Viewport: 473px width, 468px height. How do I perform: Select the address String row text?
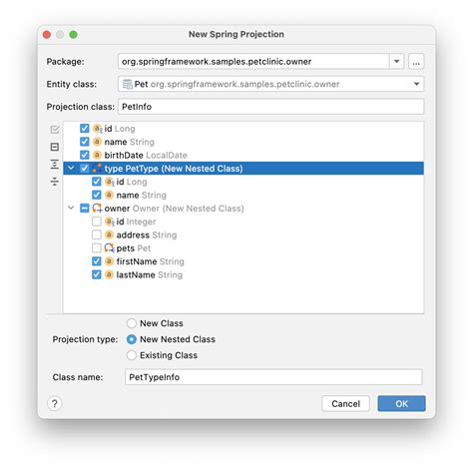click(147, 234)
